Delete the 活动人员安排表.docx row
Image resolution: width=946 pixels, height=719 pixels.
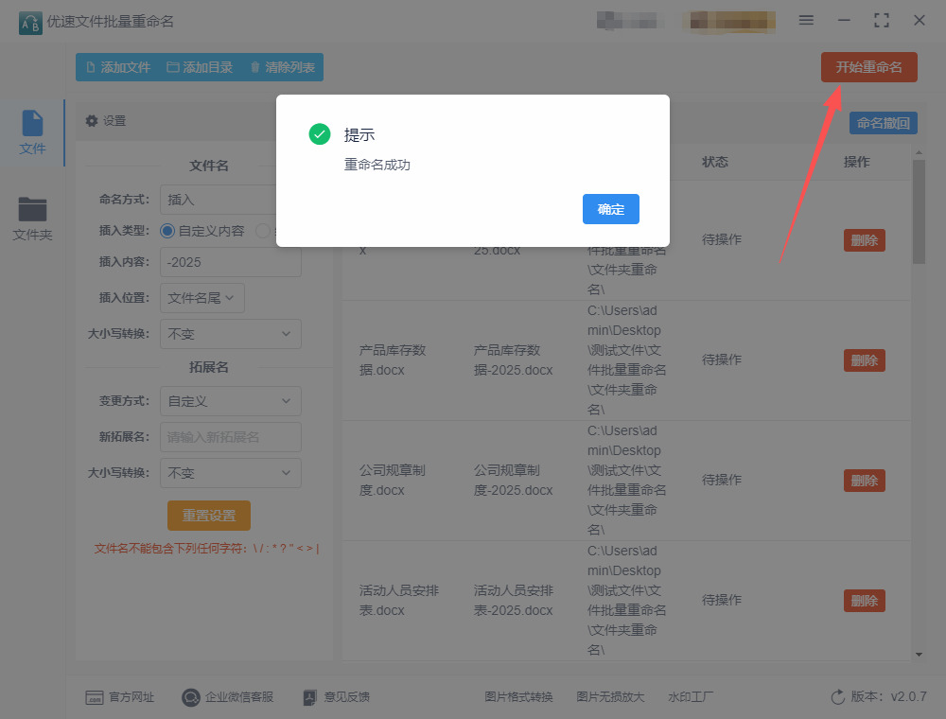(864, 600)
